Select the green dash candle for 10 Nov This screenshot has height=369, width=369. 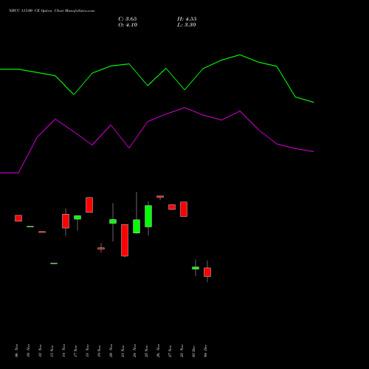coord(30,227)
